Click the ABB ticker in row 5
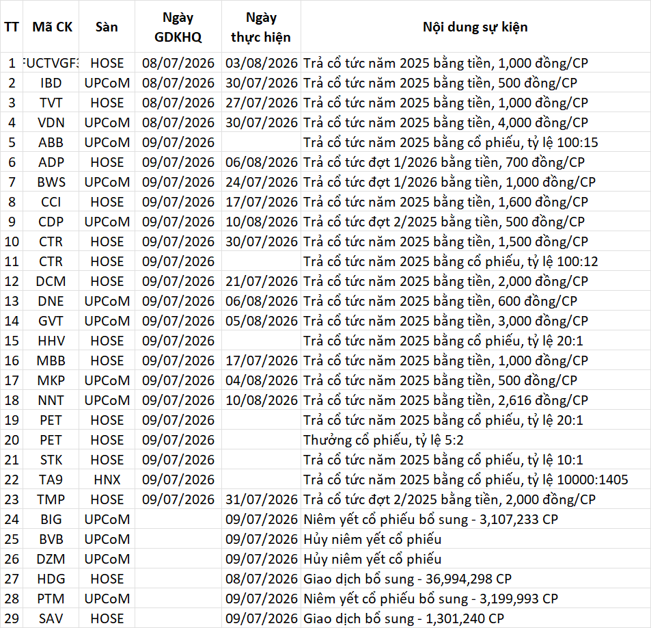Viewport: 651px width, 628px height. [x=51, y=142]
